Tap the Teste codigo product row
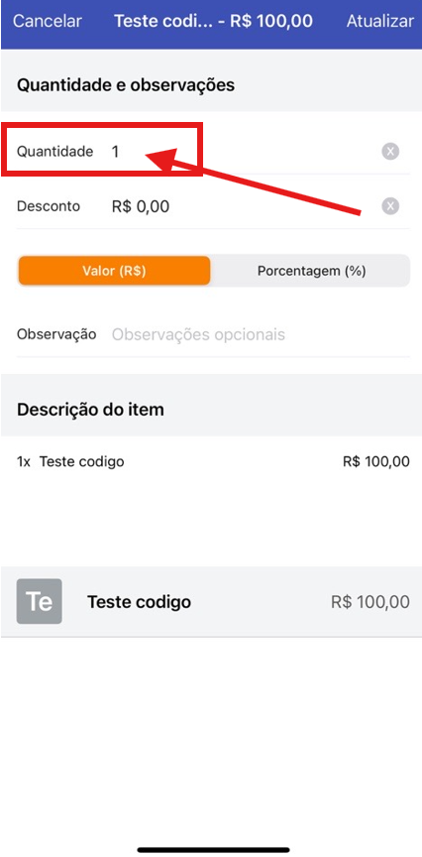Image resolution: width=422 pixels, height=857 pixels. click(x=211, y=602)
